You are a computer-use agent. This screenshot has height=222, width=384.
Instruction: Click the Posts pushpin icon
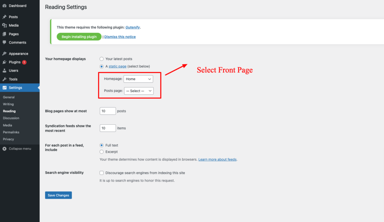[4, 17]
